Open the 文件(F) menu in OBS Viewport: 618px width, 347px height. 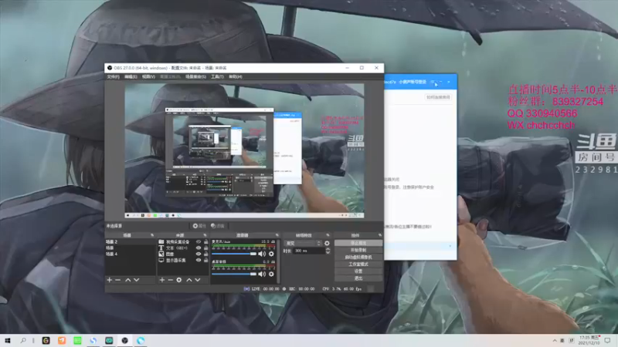[113, 76]
